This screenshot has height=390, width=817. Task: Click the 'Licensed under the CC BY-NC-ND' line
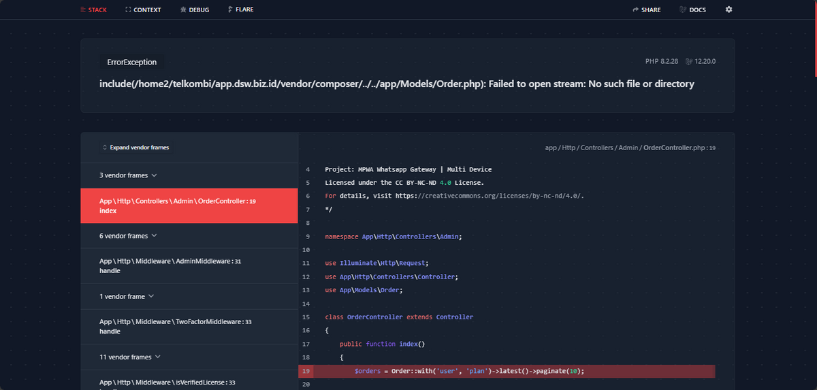[x=404, y=183]
